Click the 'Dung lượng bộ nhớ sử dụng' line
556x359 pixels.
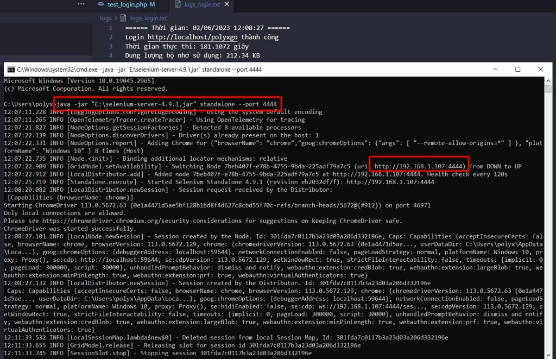[x=193, y=55]
